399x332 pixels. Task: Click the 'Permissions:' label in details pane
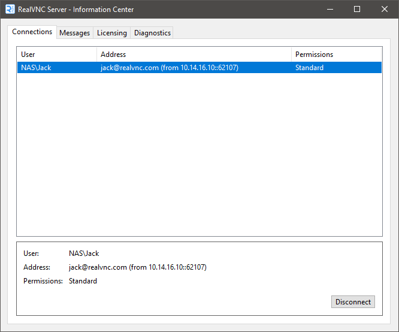tap(43, 281)
